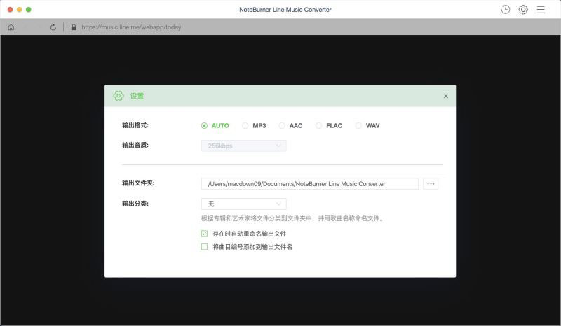Open the conversion history clock icon
Screen dimensions: 561x326
(x=506, y=10)
